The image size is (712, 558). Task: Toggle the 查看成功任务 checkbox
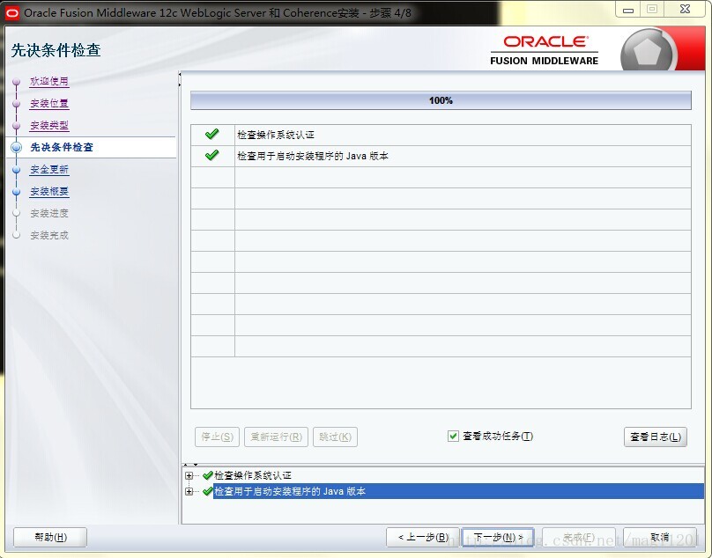pyautogui.click(x=453, y=436)
